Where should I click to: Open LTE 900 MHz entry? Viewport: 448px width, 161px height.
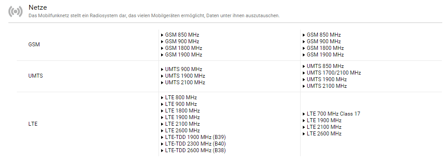tap(179, 104)
